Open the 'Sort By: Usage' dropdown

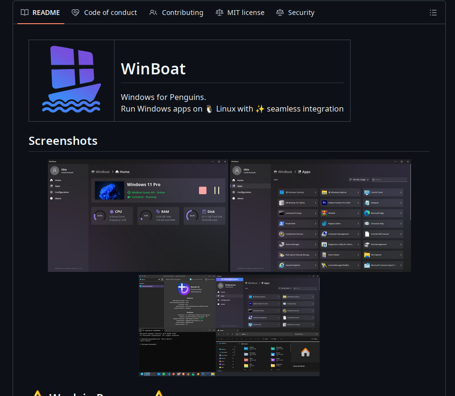click(x=359, y=180)
